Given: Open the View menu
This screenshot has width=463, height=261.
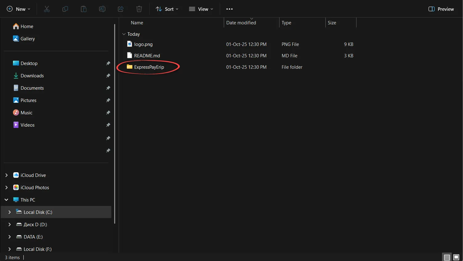Looking at the screenshot, I should click(x=201, y=9).
